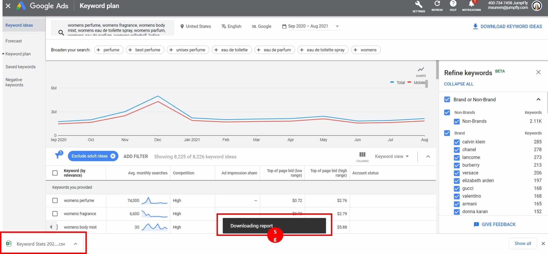Uncheck the lancome brand
The height and width of the screenshot is (254, 548).
point(457,157)
